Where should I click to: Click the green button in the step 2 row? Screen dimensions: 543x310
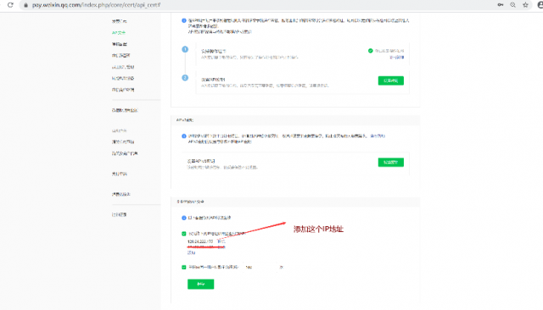[x=390, y=80]
